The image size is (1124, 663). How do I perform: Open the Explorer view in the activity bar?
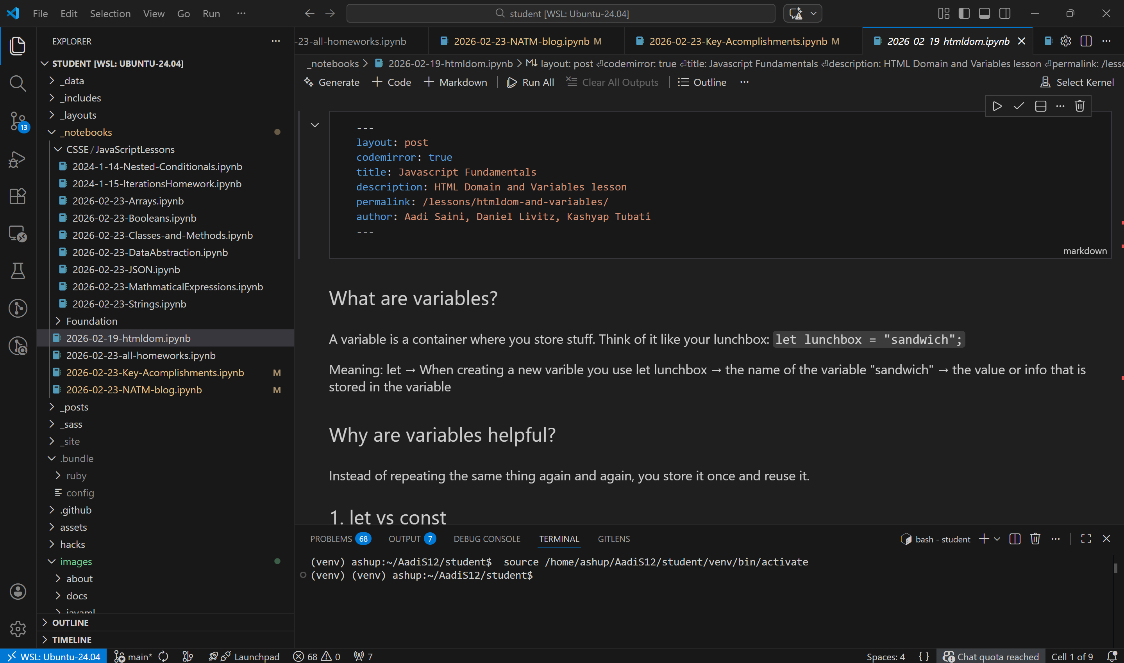pyautogui.click(x=18, y=46)
